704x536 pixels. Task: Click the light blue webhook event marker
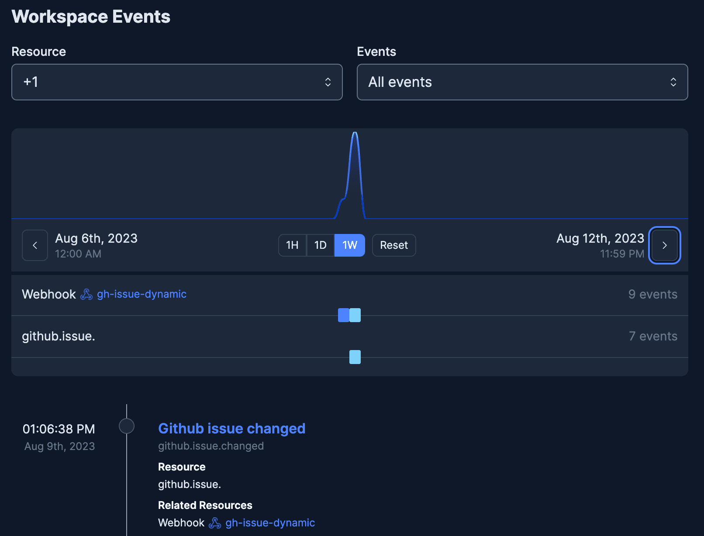click(x=355, y=315)
